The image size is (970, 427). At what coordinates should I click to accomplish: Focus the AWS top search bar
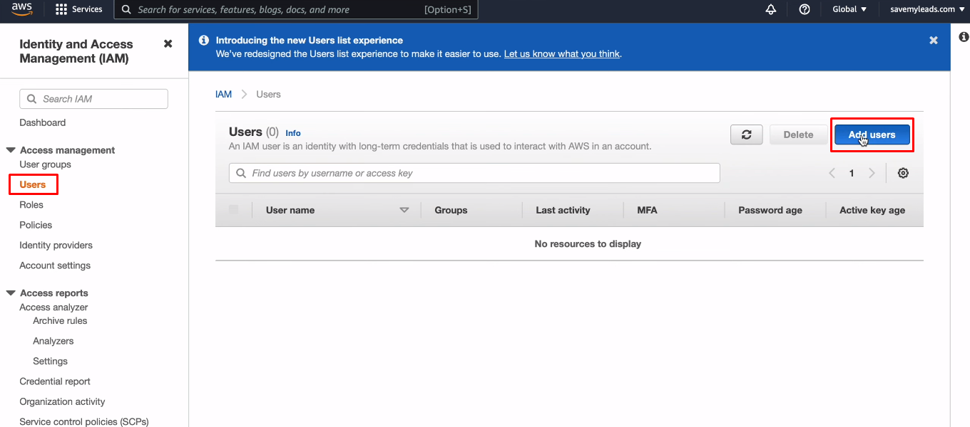click(296, 10)
